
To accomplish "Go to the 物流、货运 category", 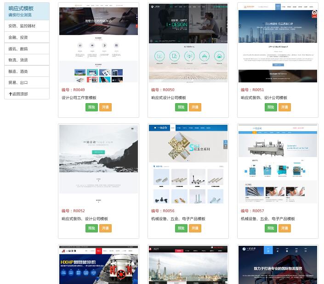I will (x=27, y=60).
